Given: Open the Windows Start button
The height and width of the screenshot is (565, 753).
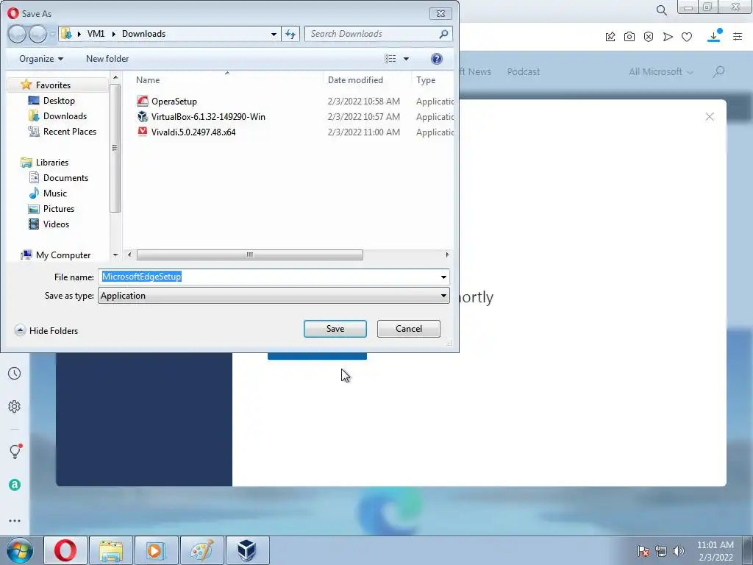Looking at the screenshot, I should coord(20,550).
